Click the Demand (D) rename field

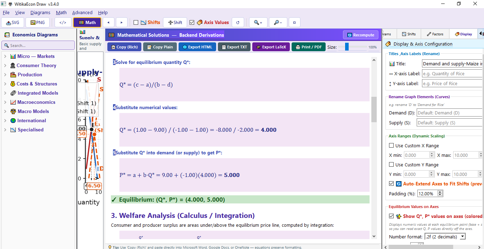pyautogui.click(x=450, y=113)
